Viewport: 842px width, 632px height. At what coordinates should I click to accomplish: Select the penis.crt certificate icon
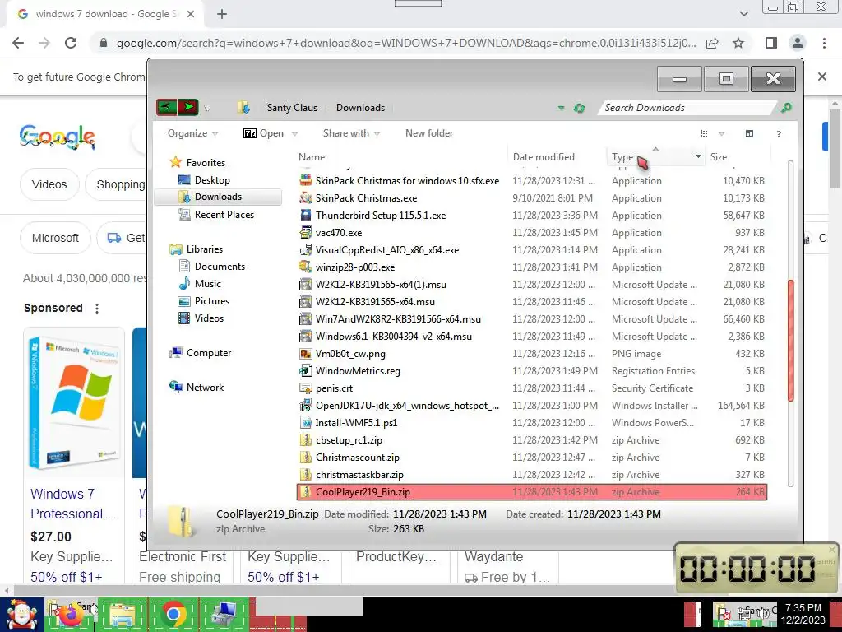point(306,388)
